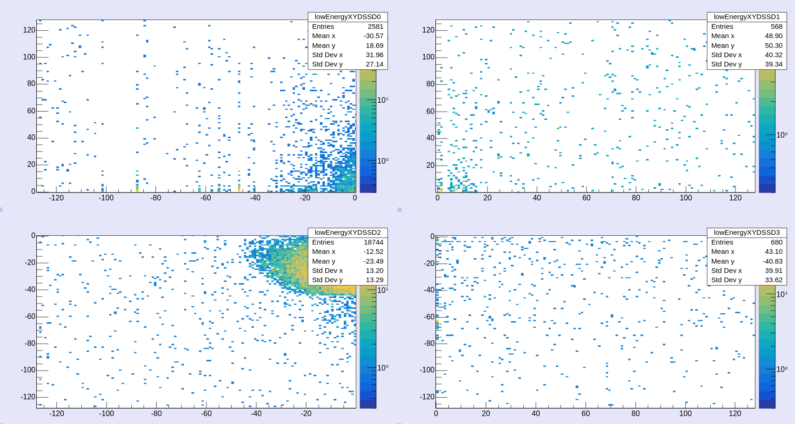Click the color palette bar of DSSD3 plot

coord(767,347)
